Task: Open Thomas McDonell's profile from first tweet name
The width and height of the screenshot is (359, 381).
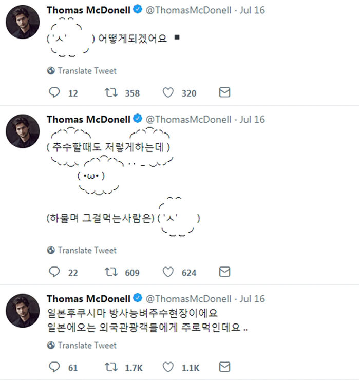Action: coord(88,10)
